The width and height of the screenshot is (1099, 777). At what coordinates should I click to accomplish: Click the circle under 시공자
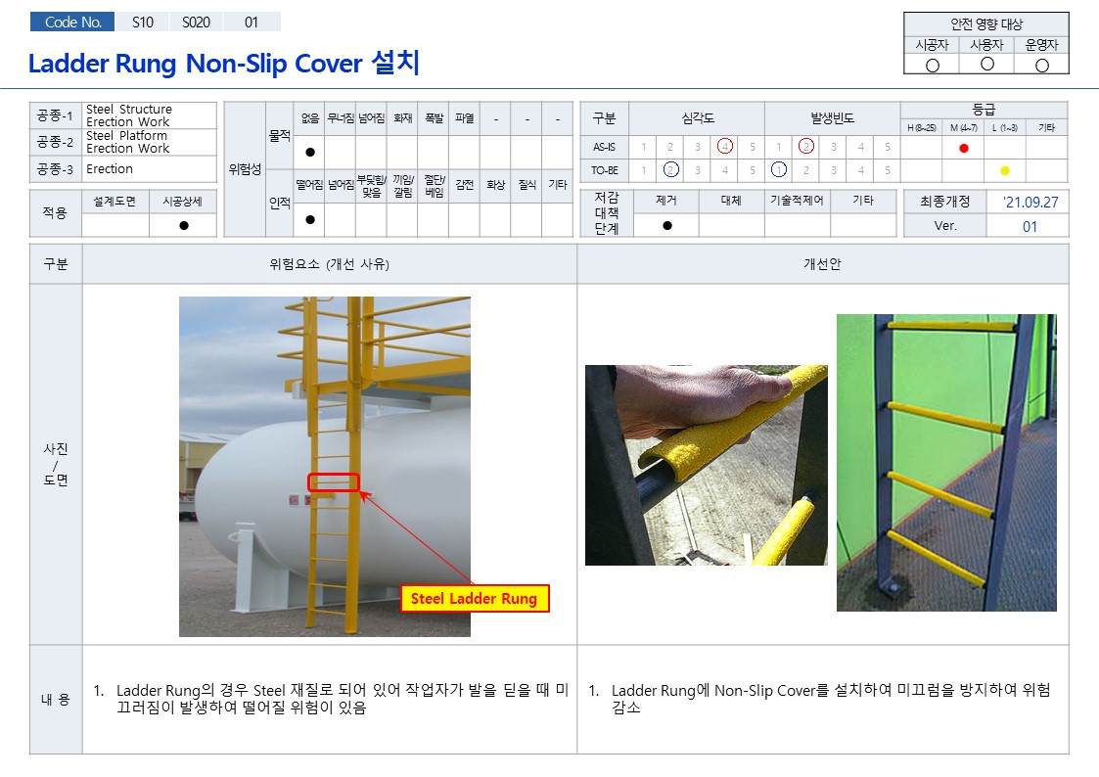pos(933,66)
